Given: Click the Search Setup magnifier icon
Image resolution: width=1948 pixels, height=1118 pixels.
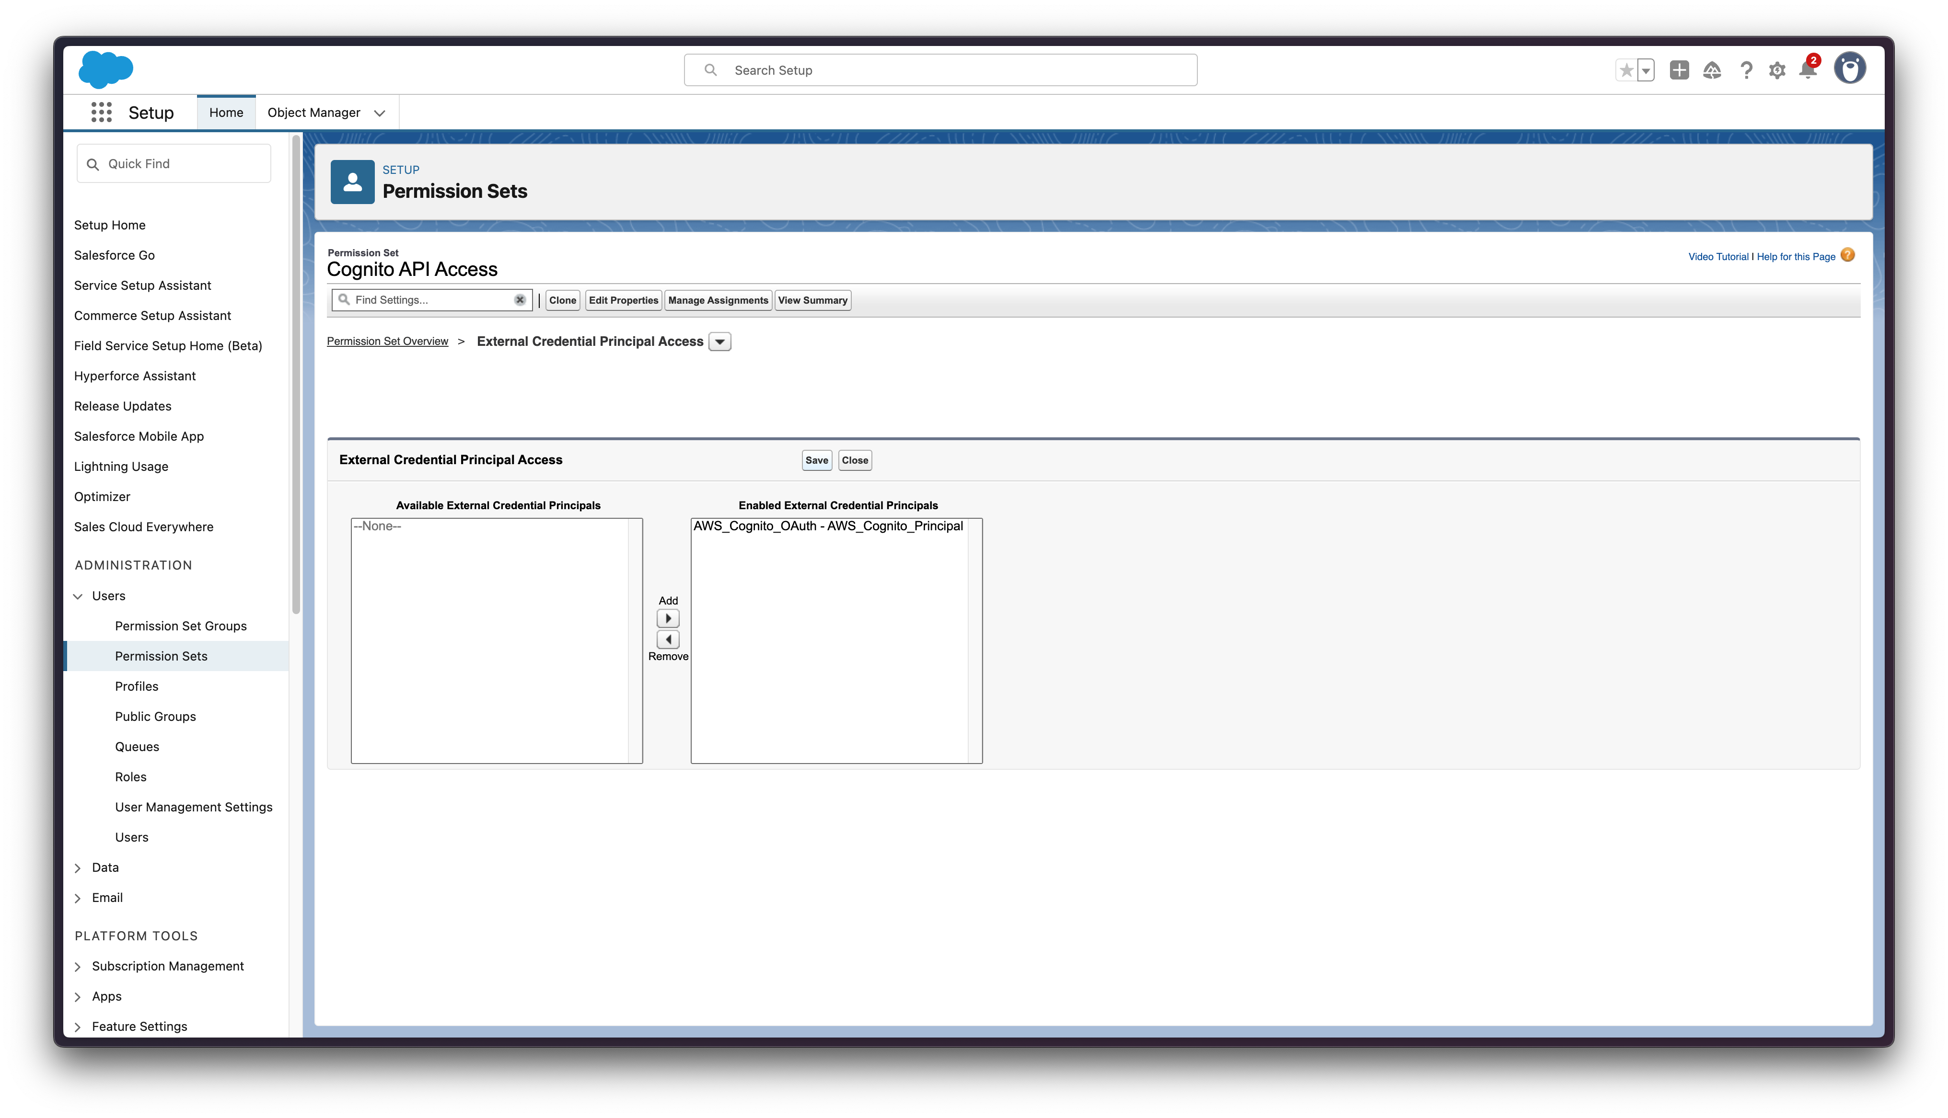Looking at the screenshot, I should 710,70.
